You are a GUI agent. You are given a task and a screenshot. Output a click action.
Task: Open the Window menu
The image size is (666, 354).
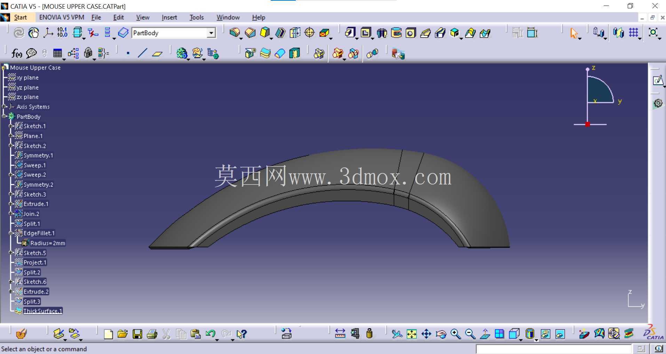pos(228,17)
